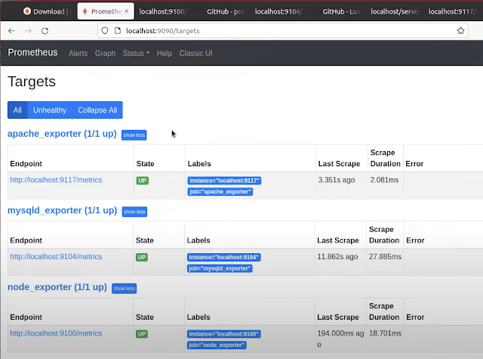
Task: Click the 3.351s ago last scrape value
Action: (x=337, y=180)
